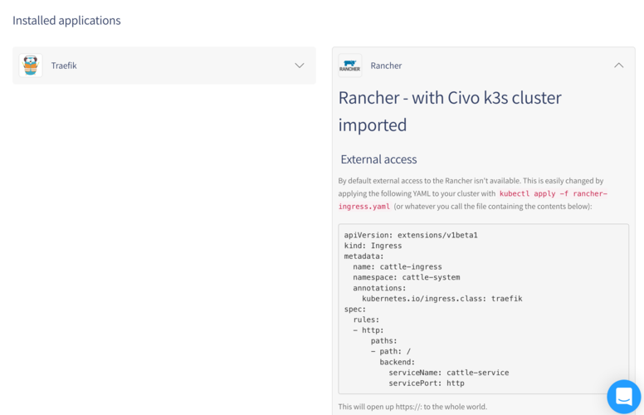
Task: Select the Traefik application name
Action: point(64,66)
